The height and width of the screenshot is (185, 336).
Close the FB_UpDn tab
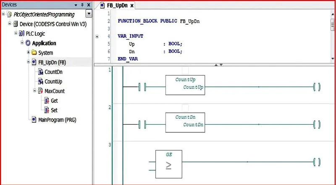pyautogui.click(x=132, y=6)
